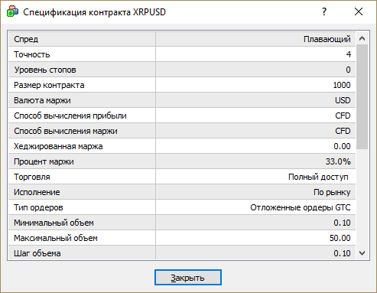The height and width of the screenshot is (293, 377).
Task: Click the Точность value 4
Action: click(x=349, y=54)
